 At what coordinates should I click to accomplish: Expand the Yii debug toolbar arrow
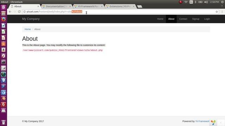coord(221,122)
